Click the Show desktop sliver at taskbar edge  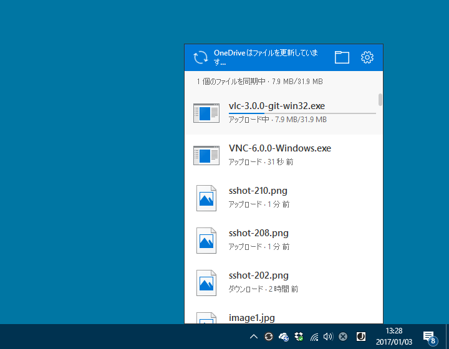point(447,337)
